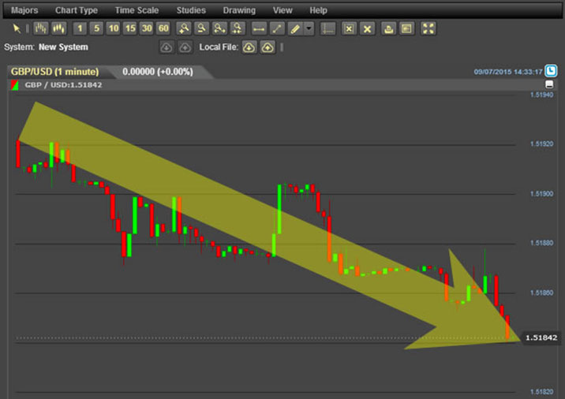This screenshot has width=565, height=399.
Task: Click magnifier icon with horizontal arrows
Action: coord(219,28)
